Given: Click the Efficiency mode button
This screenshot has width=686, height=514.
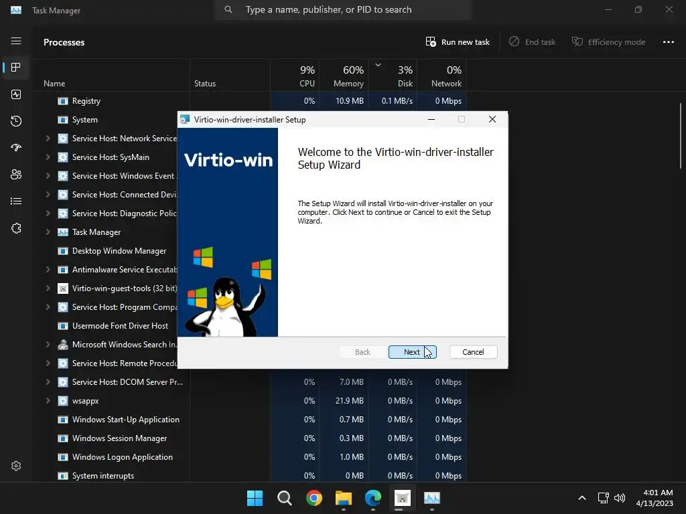Looking at the screenshot, I should (608, 42).
